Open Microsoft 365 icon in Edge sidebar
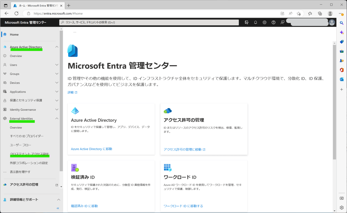 342,70
